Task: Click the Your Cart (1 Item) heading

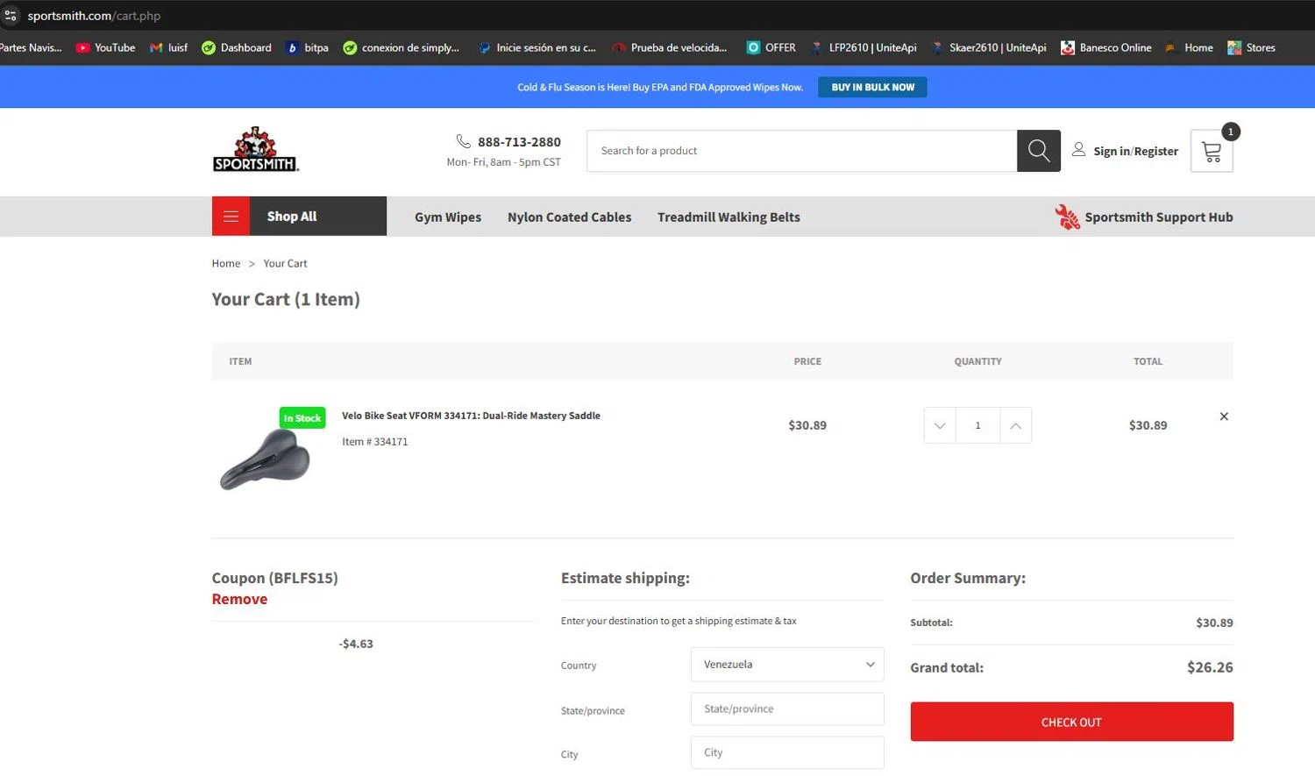Action: pos(286,299)
